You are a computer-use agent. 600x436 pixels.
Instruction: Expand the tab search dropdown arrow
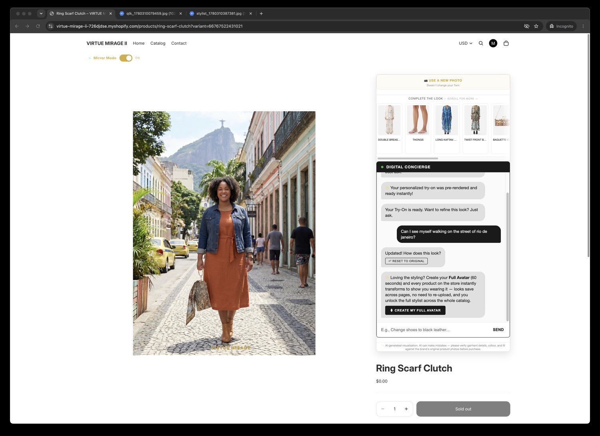(41, 13)
